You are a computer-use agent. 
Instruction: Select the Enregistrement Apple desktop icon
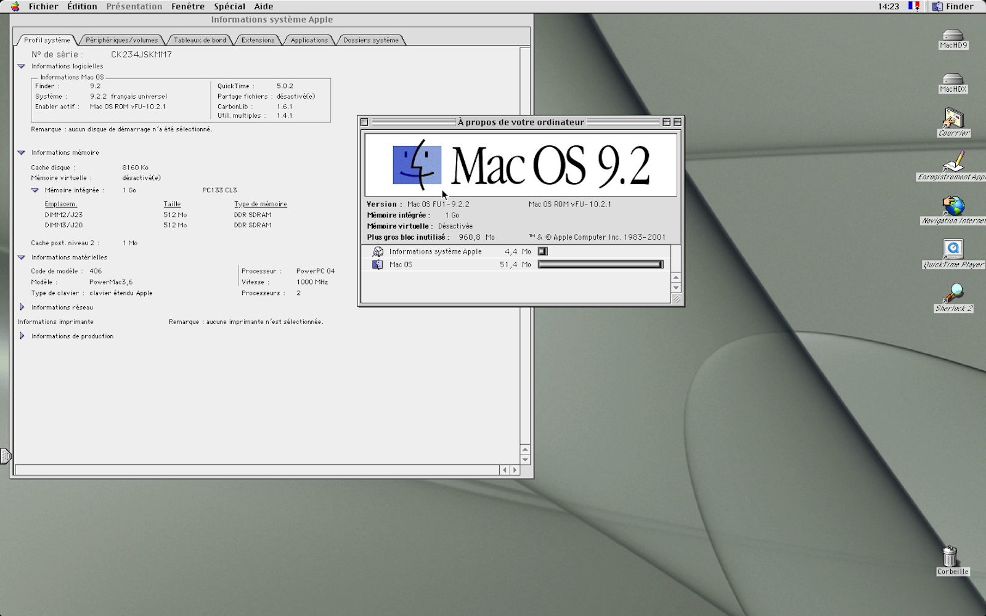tap(953, 161)
